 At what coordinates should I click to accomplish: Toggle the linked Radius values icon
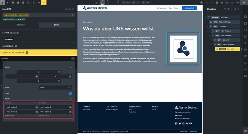click(x=71, y=99)
